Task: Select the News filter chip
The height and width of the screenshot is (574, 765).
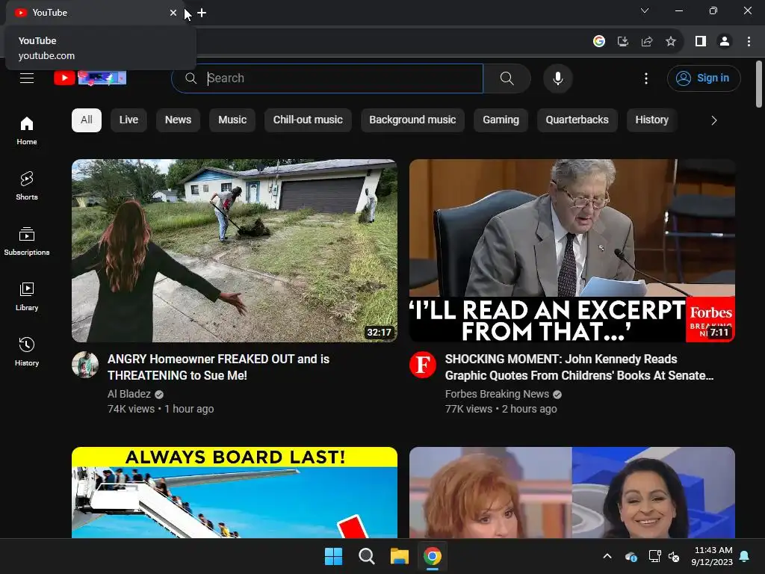Action: click(x=178, y=120)
